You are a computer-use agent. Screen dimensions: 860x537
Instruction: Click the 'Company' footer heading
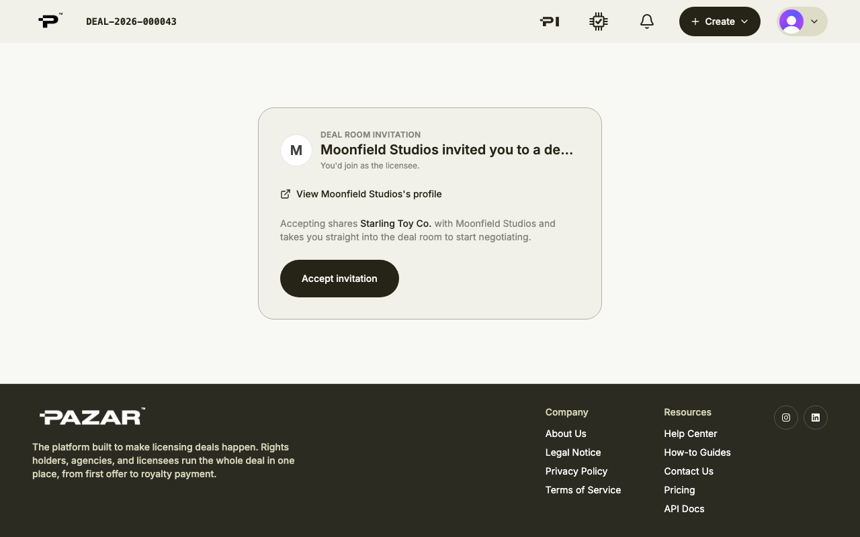click(x=566, y=412)
